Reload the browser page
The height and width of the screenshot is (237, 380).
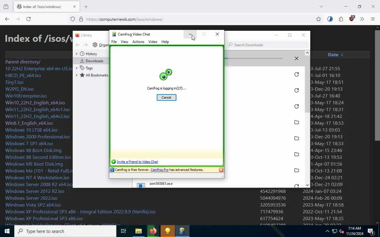click(28, 19)
